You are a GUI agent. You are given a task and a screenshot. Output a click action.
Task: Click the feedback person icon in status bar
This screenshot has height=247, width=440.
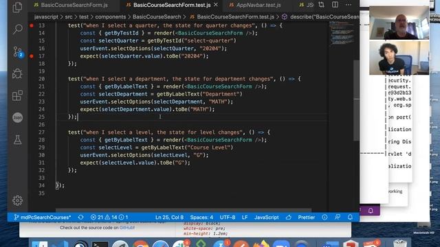[x=338, y=217]
